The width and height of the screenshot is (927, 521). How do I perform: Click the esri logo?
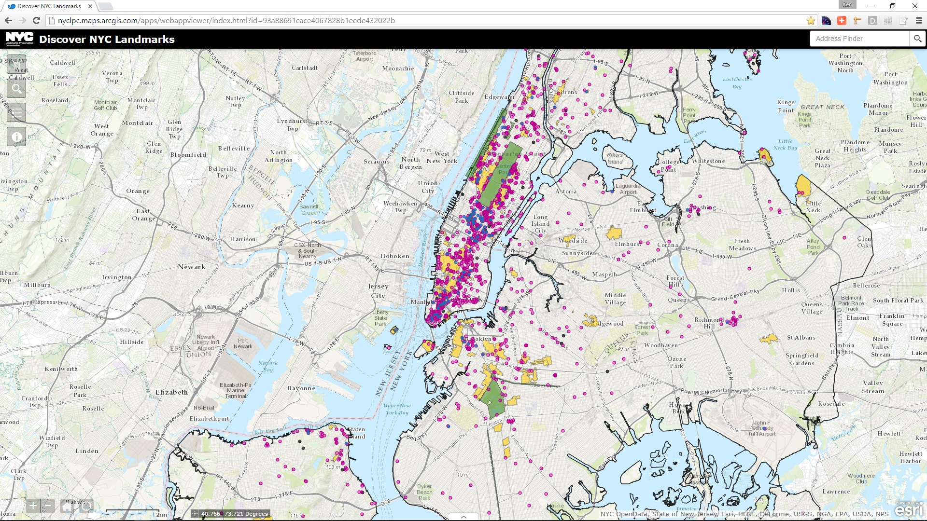point(909,509)
